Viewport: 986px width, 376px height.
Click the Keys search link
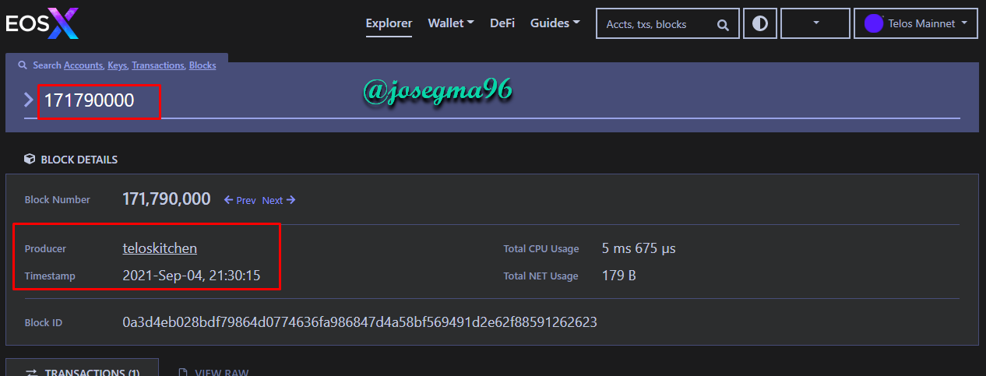pos(117,65)
